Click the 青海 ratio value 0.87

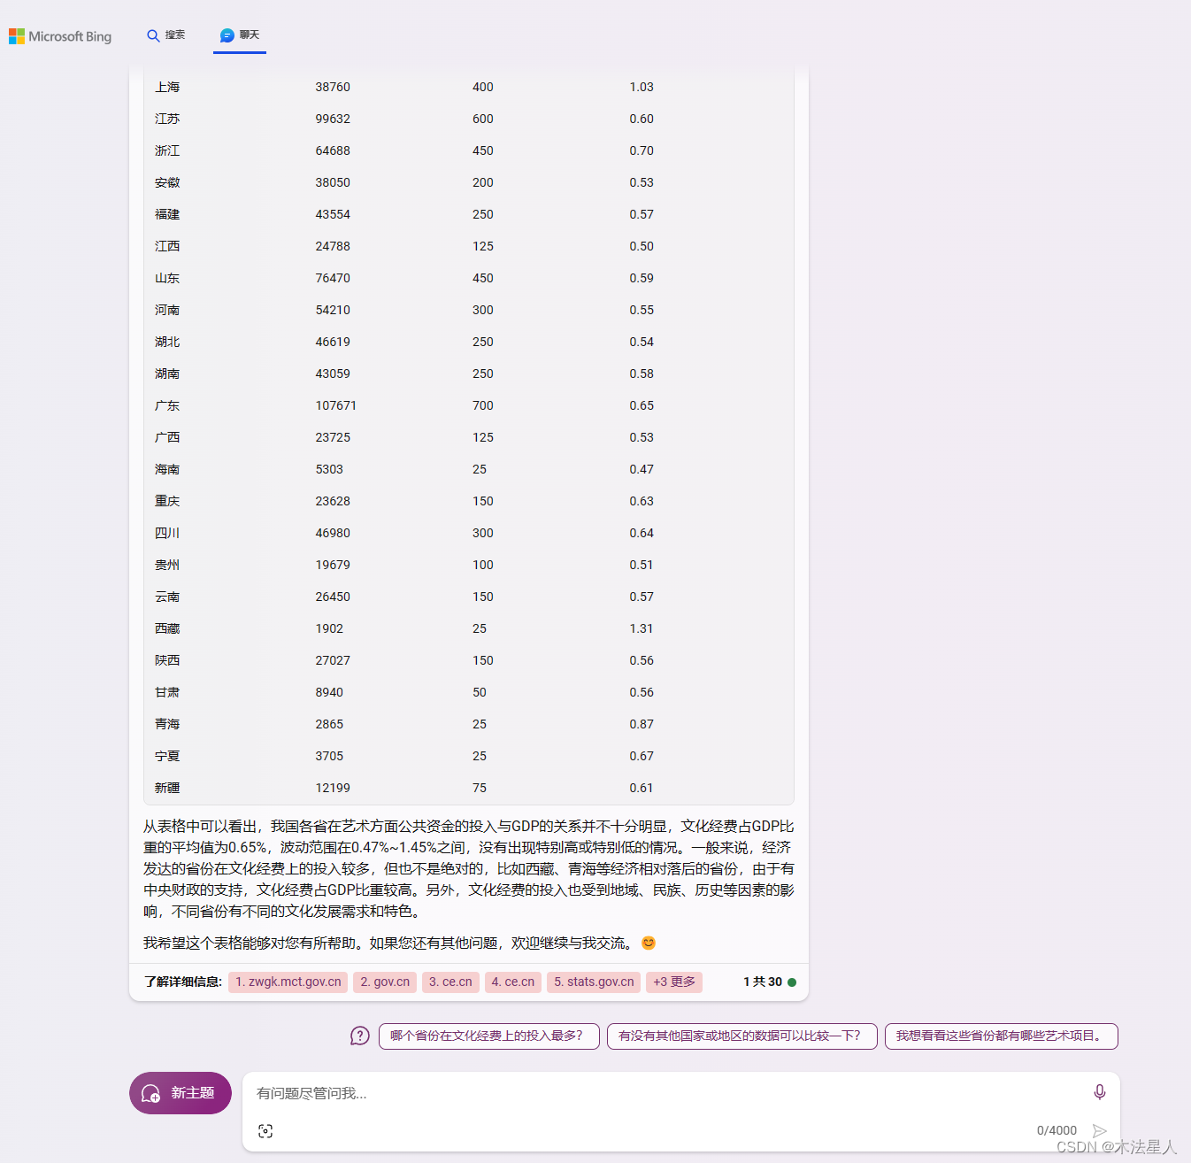(642, 724)
